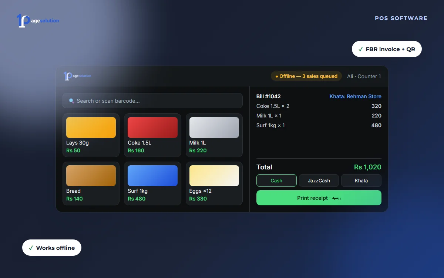
Task: Click the Works offline badge
Action: 52,248
